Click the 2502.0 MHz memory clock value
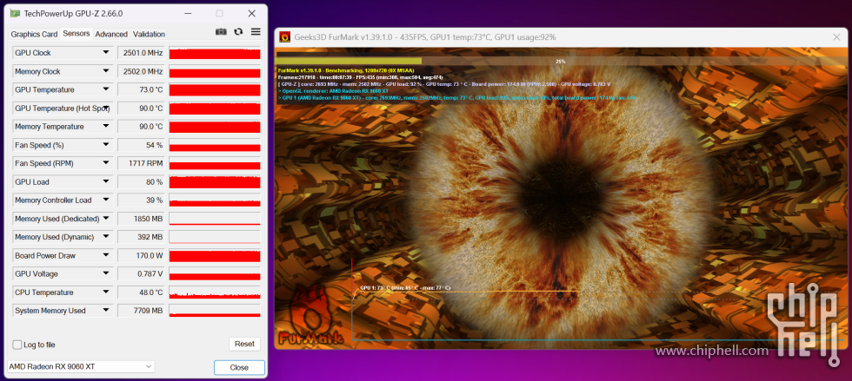 tap(141, 72)
